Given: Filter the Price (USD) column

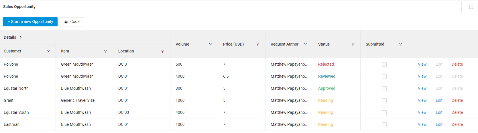Looking at the screenshot, I should [258, 44].
